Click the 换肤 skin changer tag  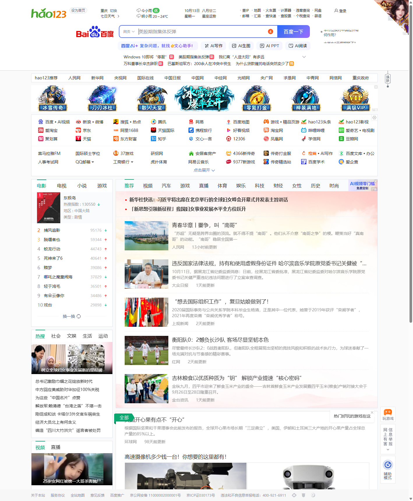tap(388, 79)
